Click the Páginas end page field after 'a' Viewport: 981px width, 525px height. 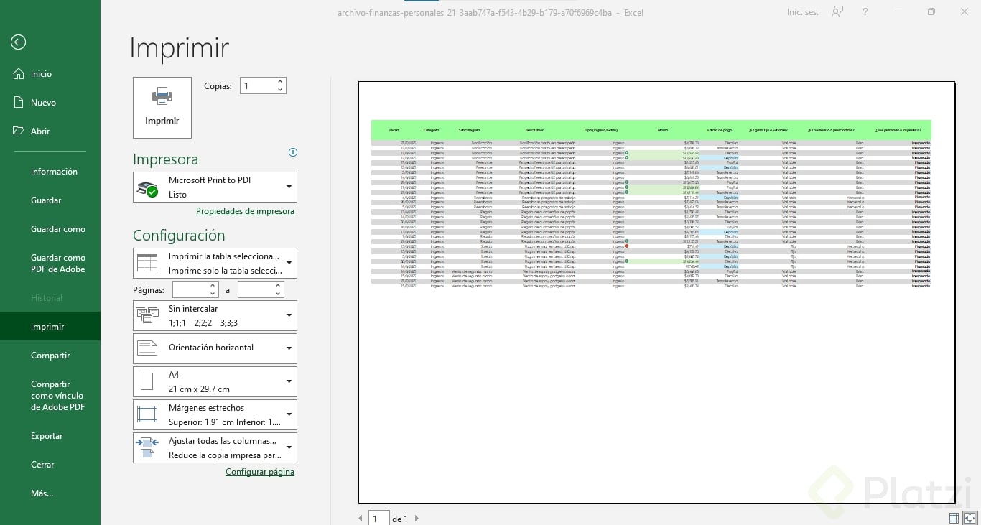tap(256, 289)
